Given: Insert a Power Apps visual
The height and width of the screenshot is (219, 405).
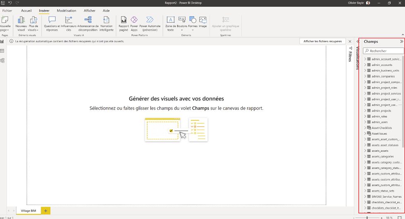Looking at the screenshot, I should tap(134, 24).
